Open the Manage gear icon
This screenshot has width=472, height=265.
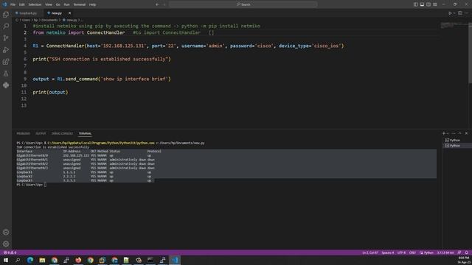[x=6, y=244]
